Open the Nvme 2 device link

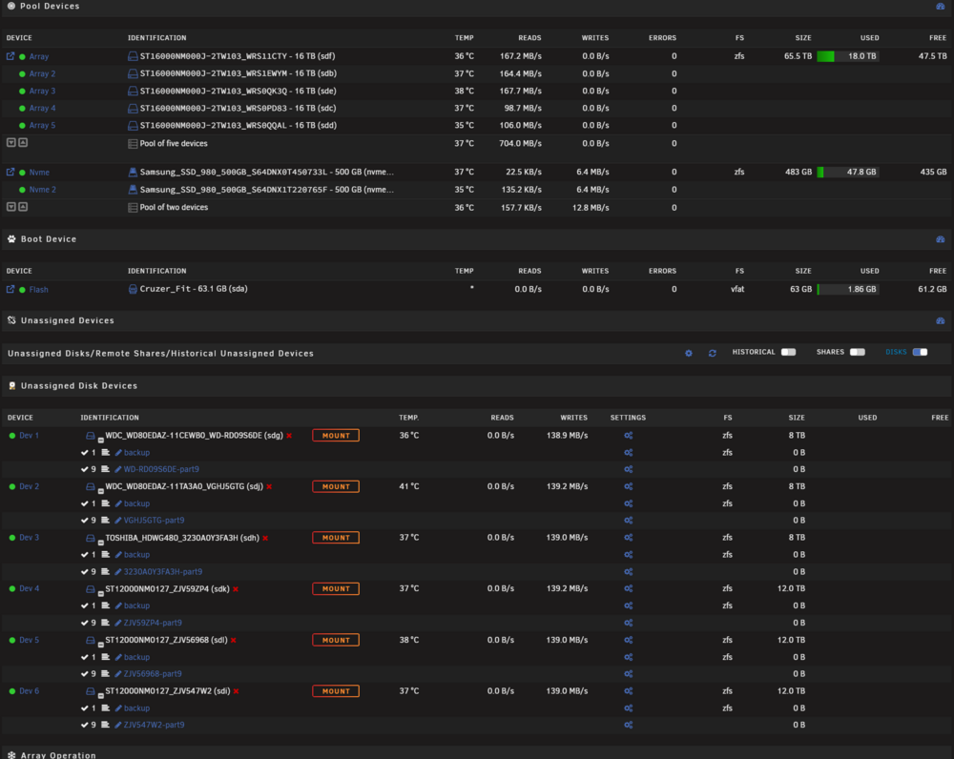point(43,190)
